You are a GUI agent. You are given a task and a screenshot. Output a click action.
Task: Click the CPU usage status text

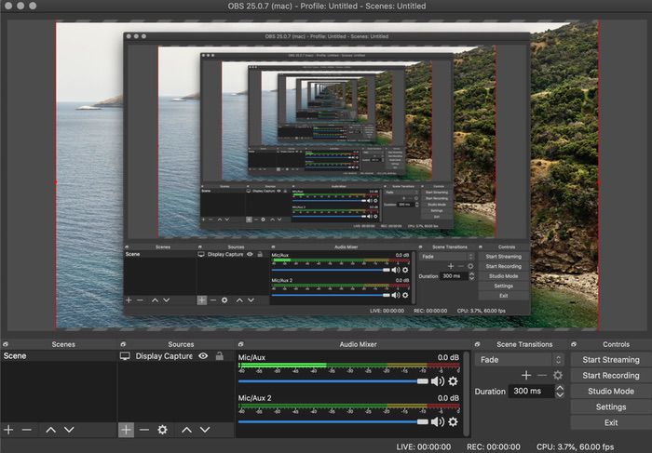coord(575,446)
